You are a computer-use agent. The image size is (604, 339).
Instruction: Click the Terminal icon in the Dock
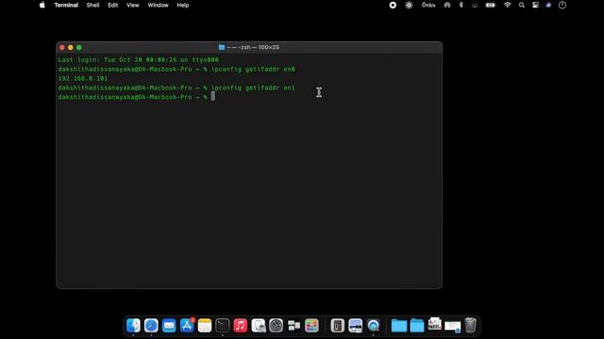pyautogui.click(x=223, y=326)
